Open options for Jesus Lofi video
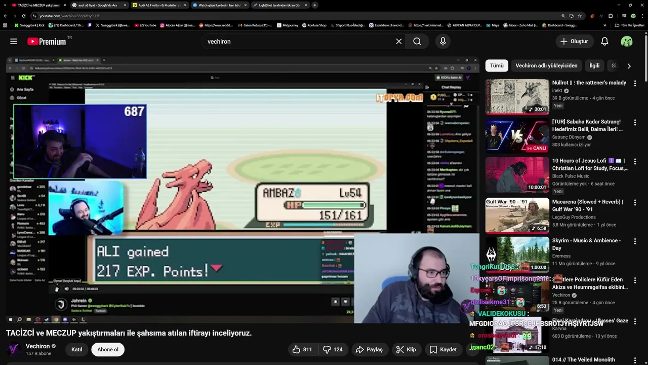This screenshot has height=365, width=648. 635,161
